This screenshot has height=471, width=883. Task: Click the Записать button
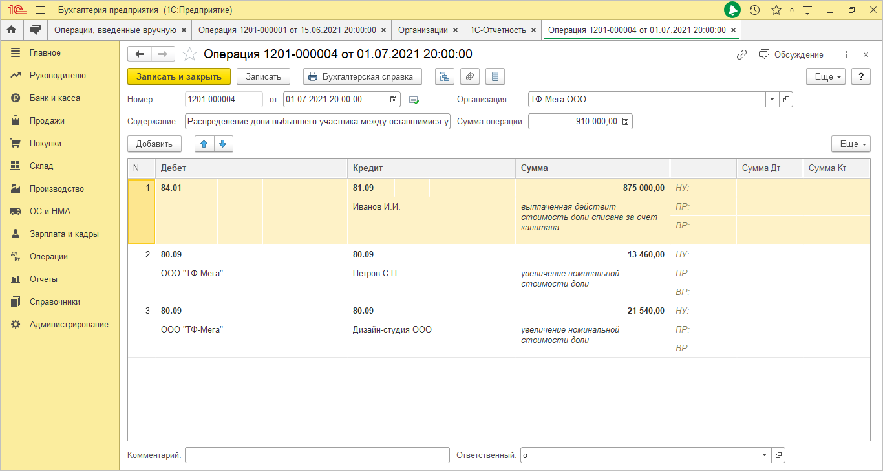click(x=263, y=76)
